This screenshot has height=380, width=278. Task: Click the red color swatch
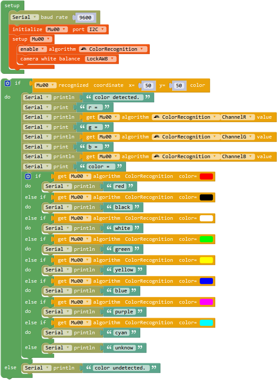coord(206,177)
